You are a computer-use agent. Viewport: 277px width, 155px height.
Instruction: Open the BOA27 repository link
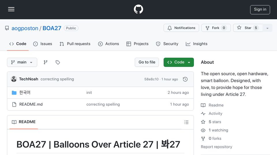(x=52, y=28)
